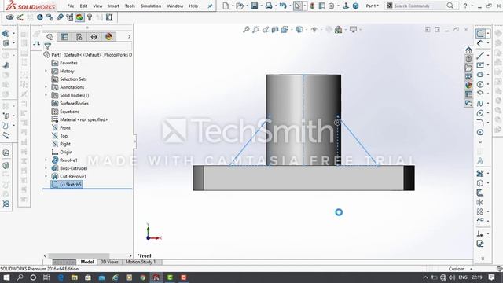Pin the menu bar with pushpin
This screenshot has width=503, height=283.
click(x=210, y=6)
